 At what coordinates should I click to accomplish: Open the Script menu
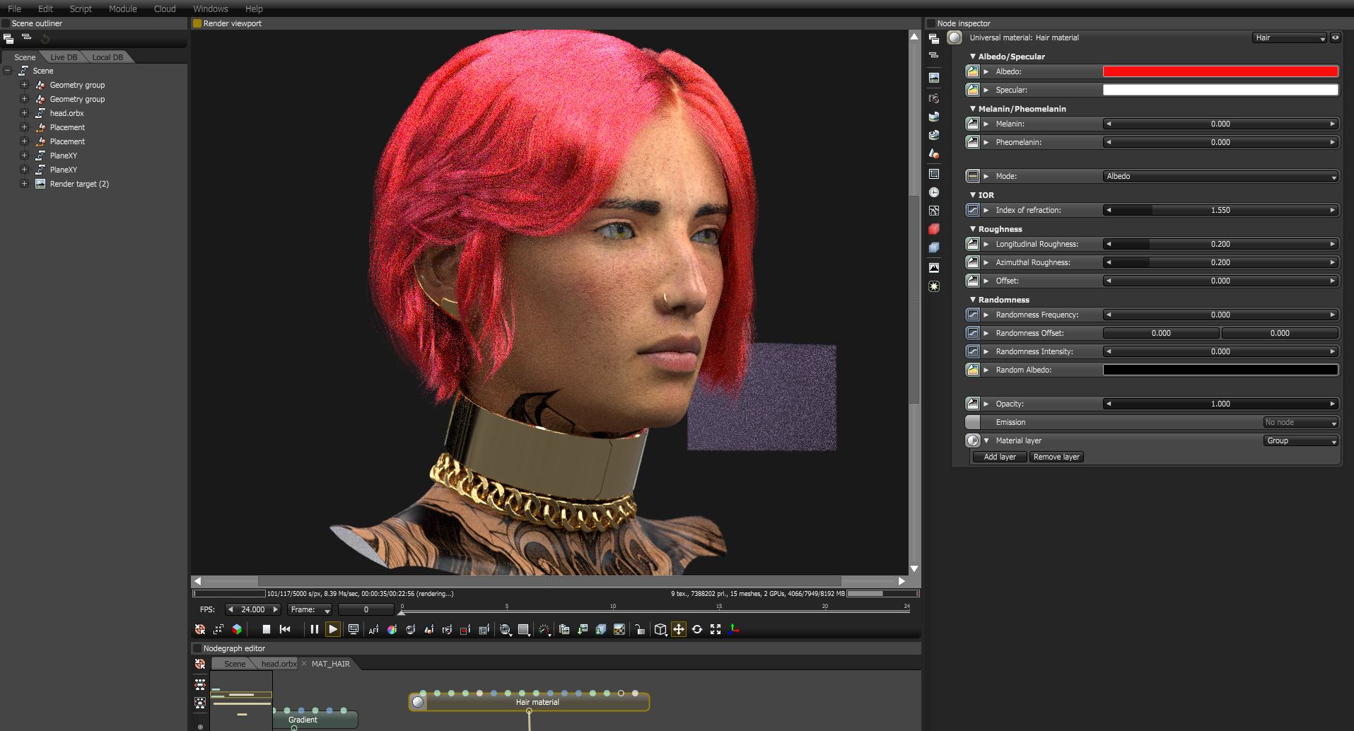(x=81, y=8)
